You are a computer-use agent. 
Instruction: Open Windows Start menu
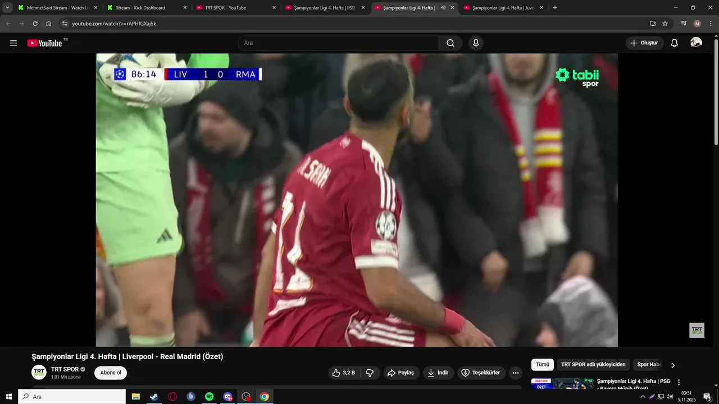pyautogui.click(x=9, y=397)
